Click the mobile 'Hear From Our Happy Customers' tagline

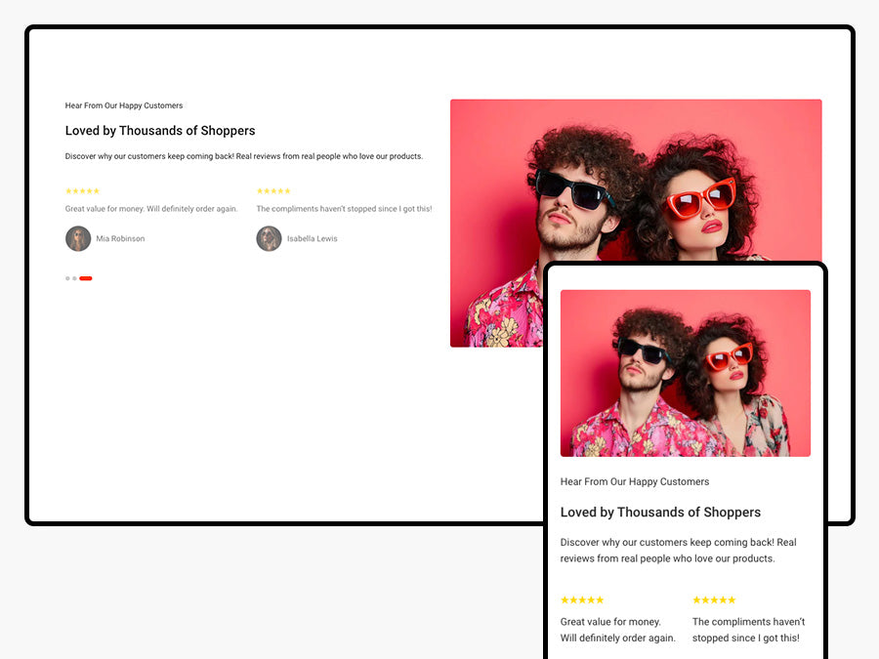tap(635, 481)
